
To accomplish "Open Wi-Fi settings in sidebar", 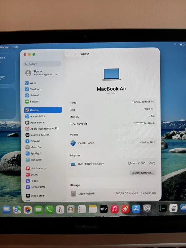I will [x=30, y=83].
